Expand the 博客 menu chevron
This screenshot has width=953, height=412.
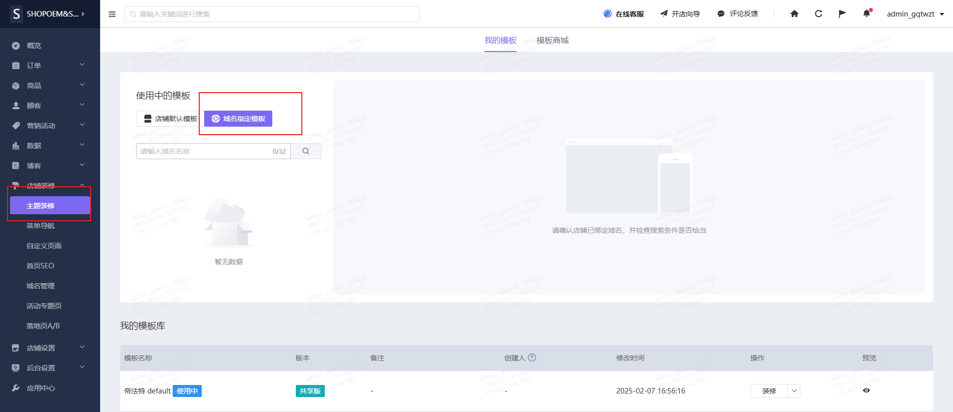coord(82,165)
